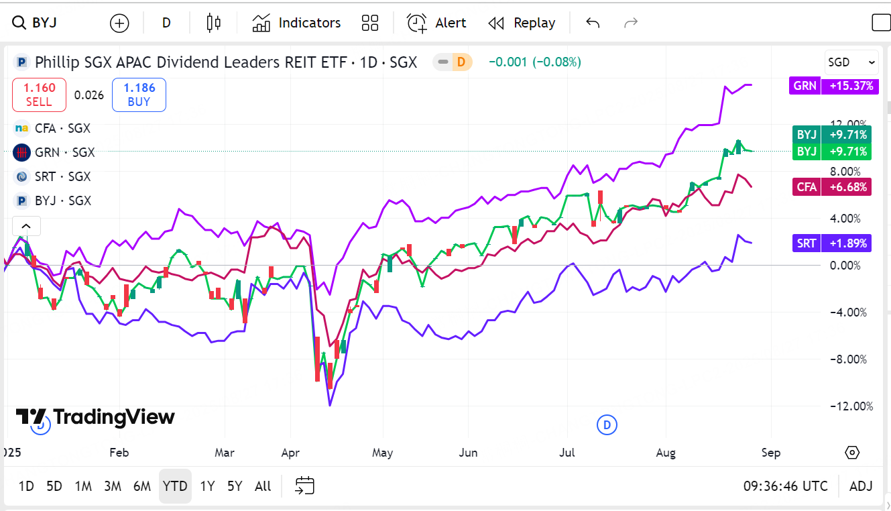Click the add symbol plus icon

(x=119, y=23)
